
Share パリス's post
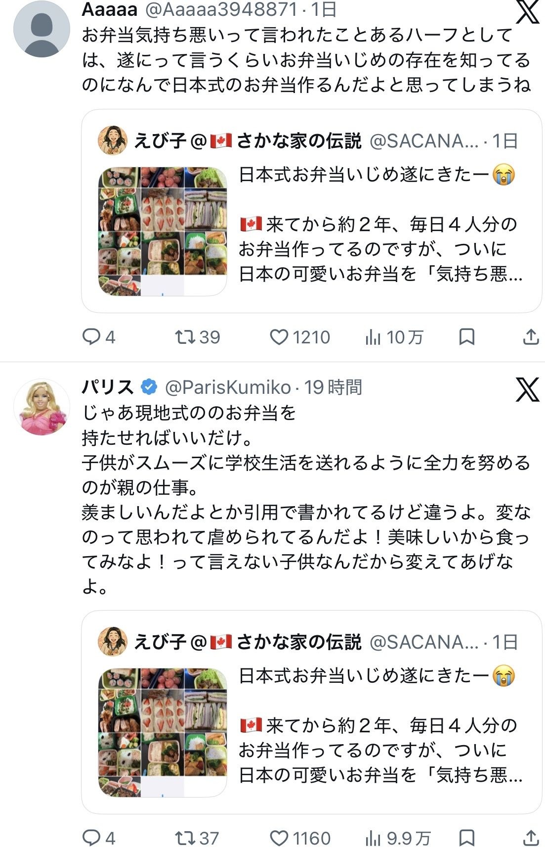(x=531, y=838)
